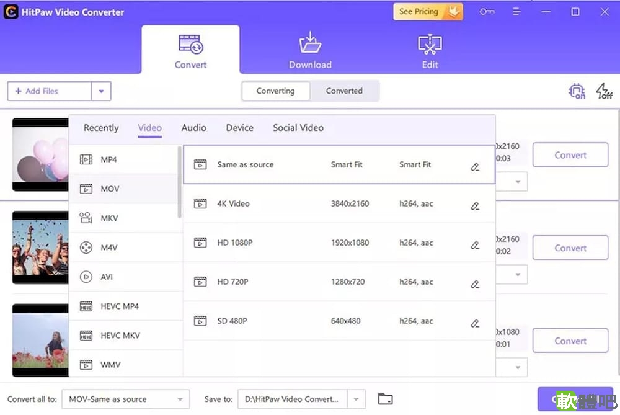Viewport: 620px width, 415px height.
Task: Expand the format dropdown for the party crowd video
Action: [518, 275]
